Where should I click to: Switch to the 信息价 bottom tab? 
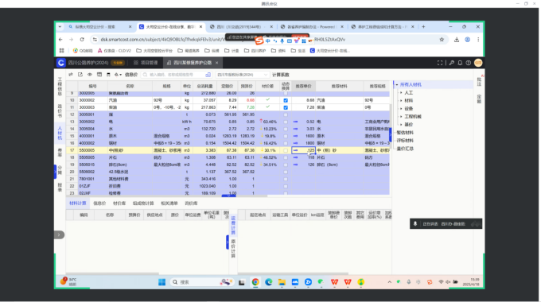click(x=99, y=203)
